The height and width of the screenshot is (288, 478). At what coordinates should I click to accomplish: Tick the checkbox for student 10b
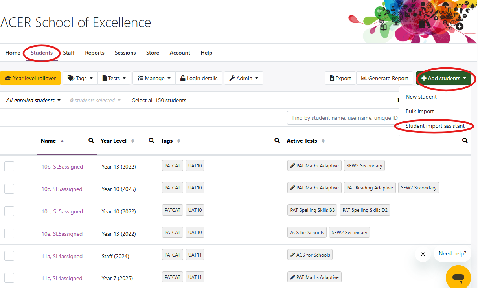[x=9, y=167]
